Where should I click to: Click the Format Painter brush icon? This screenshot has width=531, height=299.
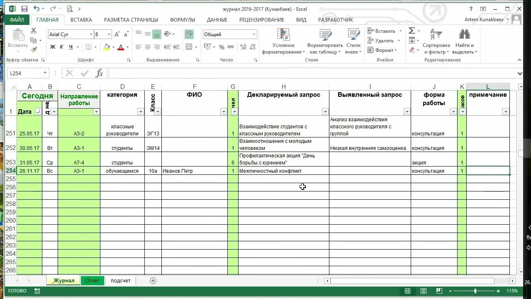coord(34,49)
